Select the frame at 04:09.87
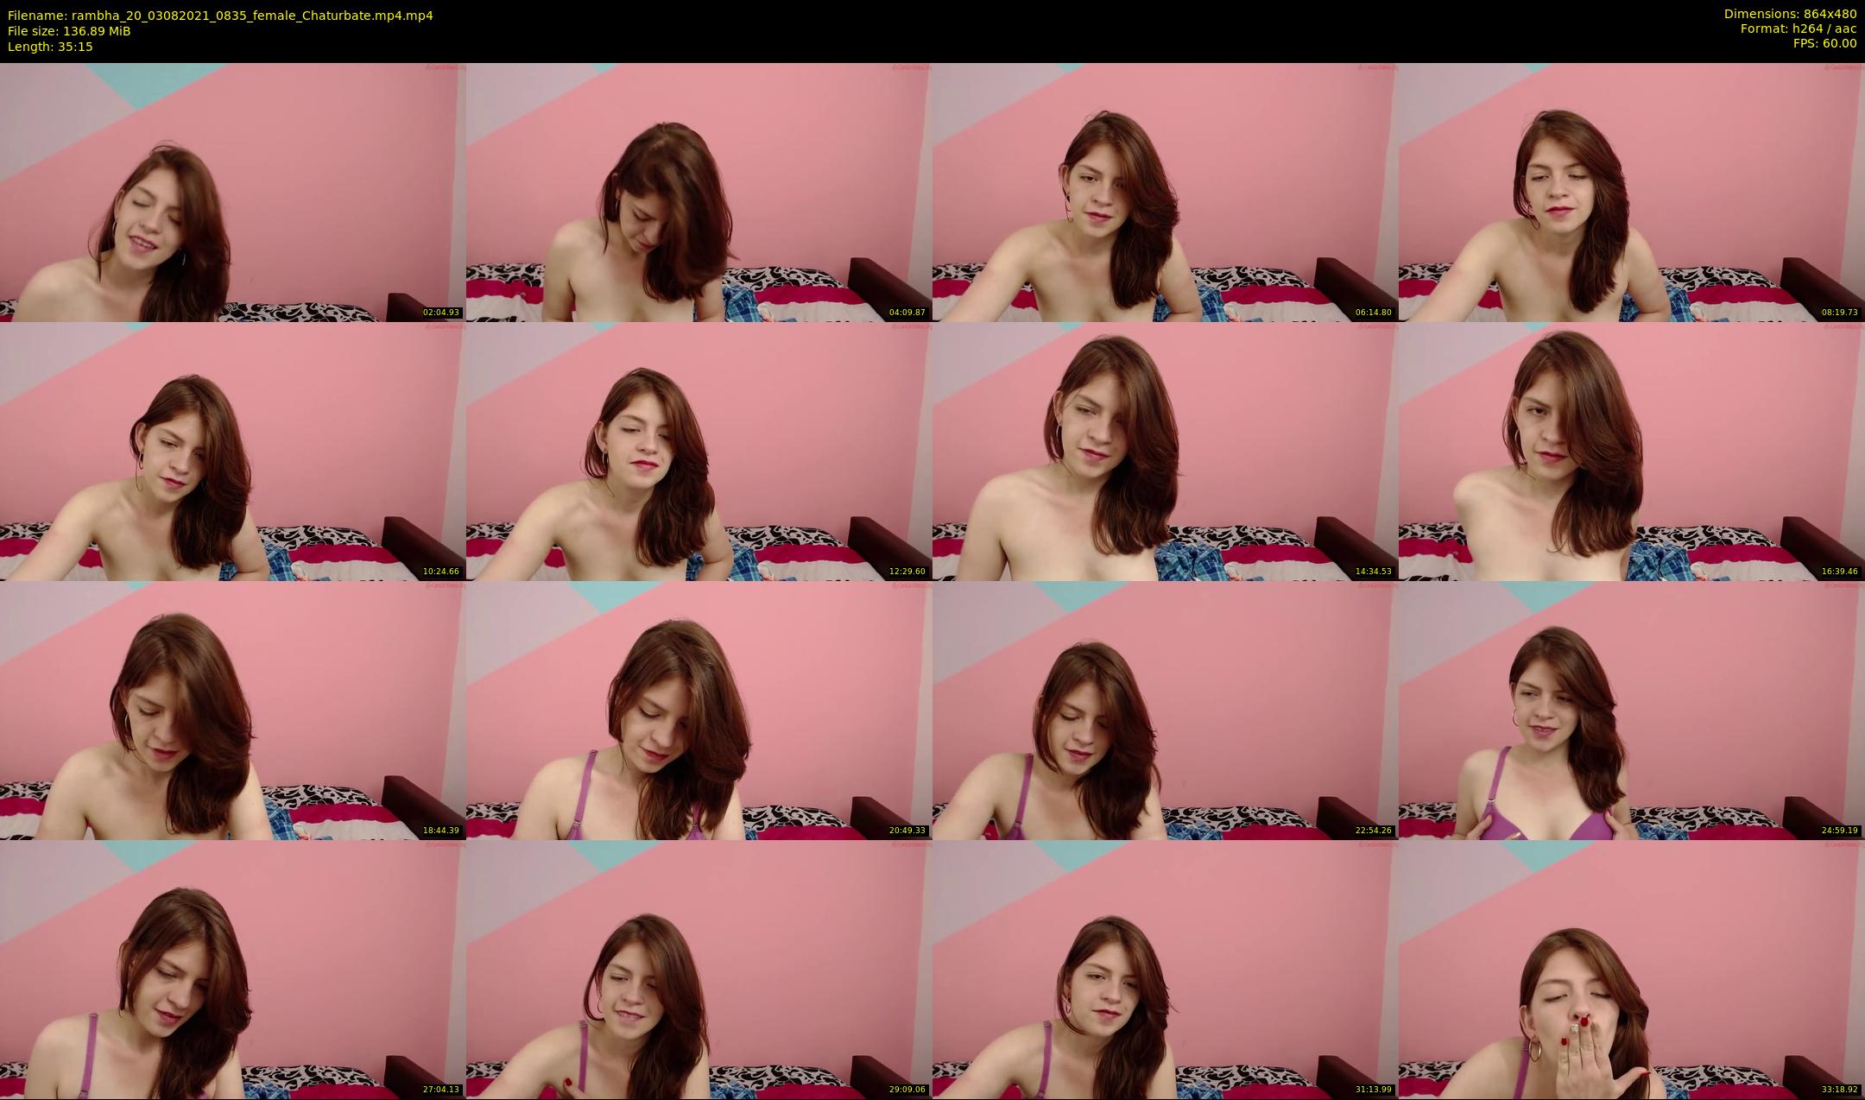 (699, 192)
